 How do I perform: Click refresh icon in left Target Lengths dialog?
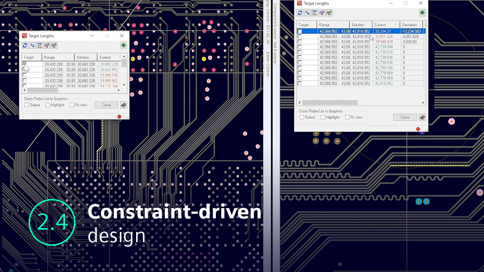25,45
